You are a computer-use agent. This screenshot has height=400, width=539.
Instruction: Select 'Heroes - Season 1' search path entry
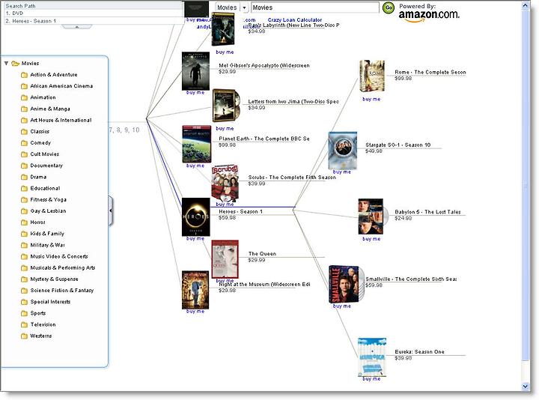pyautogui.click(x=93, y=21)
